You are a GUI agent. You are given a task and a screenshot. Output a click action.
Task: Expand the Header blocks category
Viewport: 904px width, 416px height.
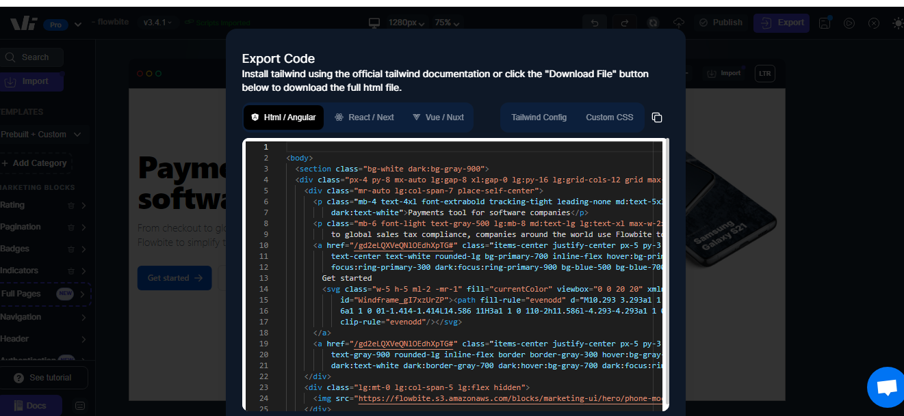(83, 339)
